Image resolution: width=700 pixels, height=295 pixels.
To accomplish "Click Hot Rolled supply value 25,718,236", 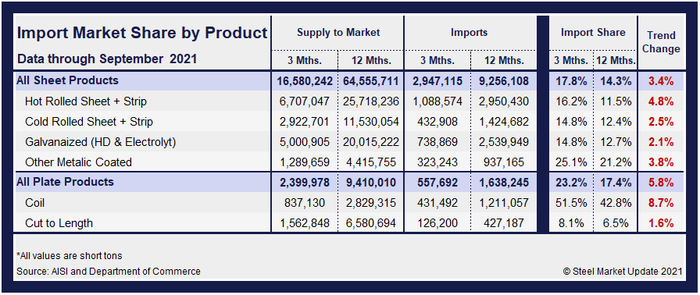I will pos(370,101).
